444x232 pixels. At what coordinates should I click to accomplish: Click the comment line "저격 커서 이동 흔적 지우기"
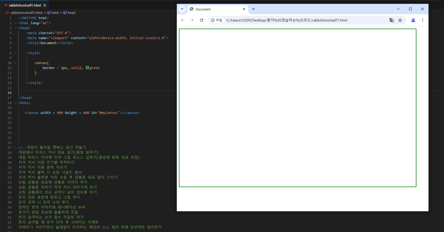click(43, 167)
